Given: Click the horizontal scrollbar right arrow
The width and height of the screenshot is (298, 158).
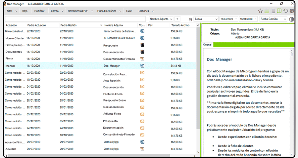Looking at the screenshot, I should tap(194, 156).
